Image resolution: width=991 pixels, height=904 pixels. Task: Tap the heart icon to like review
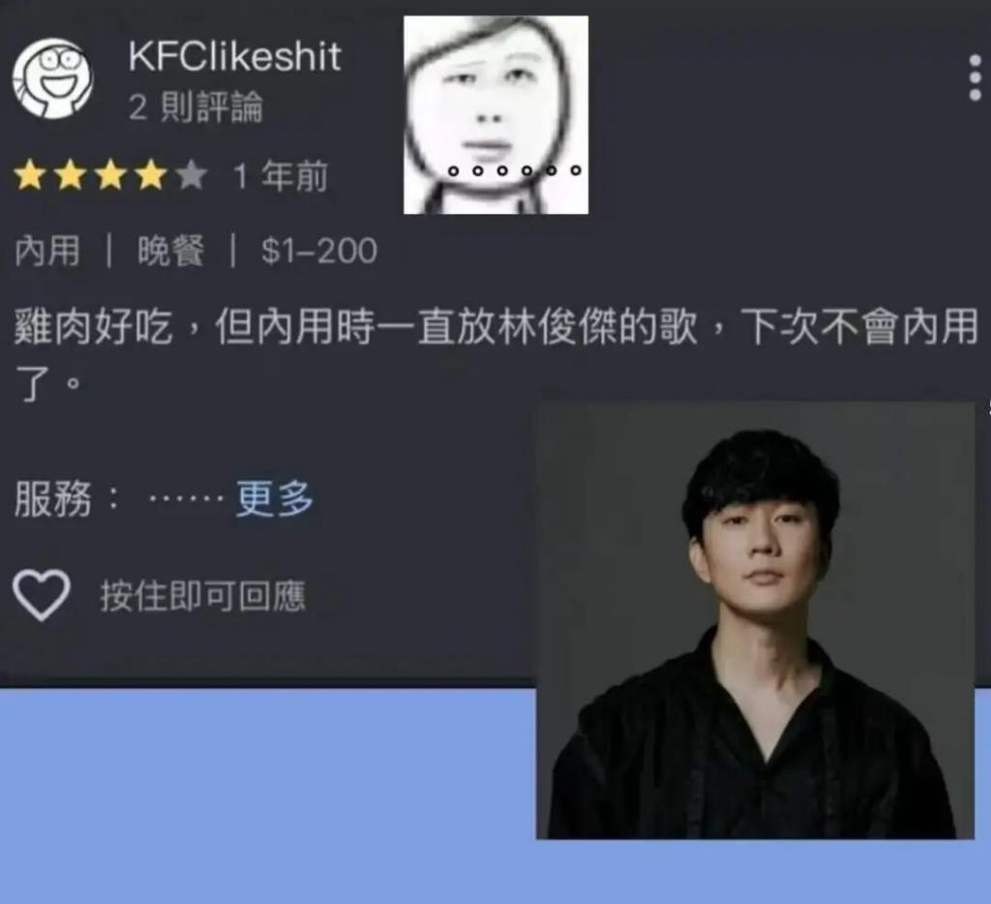click(x=41, y=595)
